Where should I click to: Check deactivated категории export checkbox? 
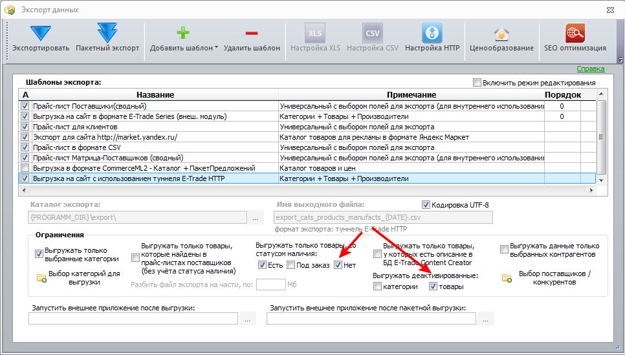pyautogui.click(x=377, y=286)
